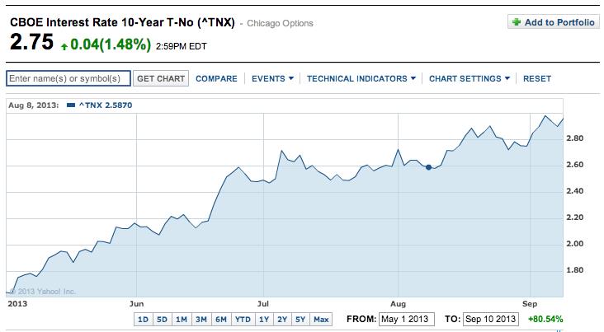This screenshot has width=604, height=332.
Task: Click the Aug 8, 2013 legend date
Action: [x=34, y=105]
